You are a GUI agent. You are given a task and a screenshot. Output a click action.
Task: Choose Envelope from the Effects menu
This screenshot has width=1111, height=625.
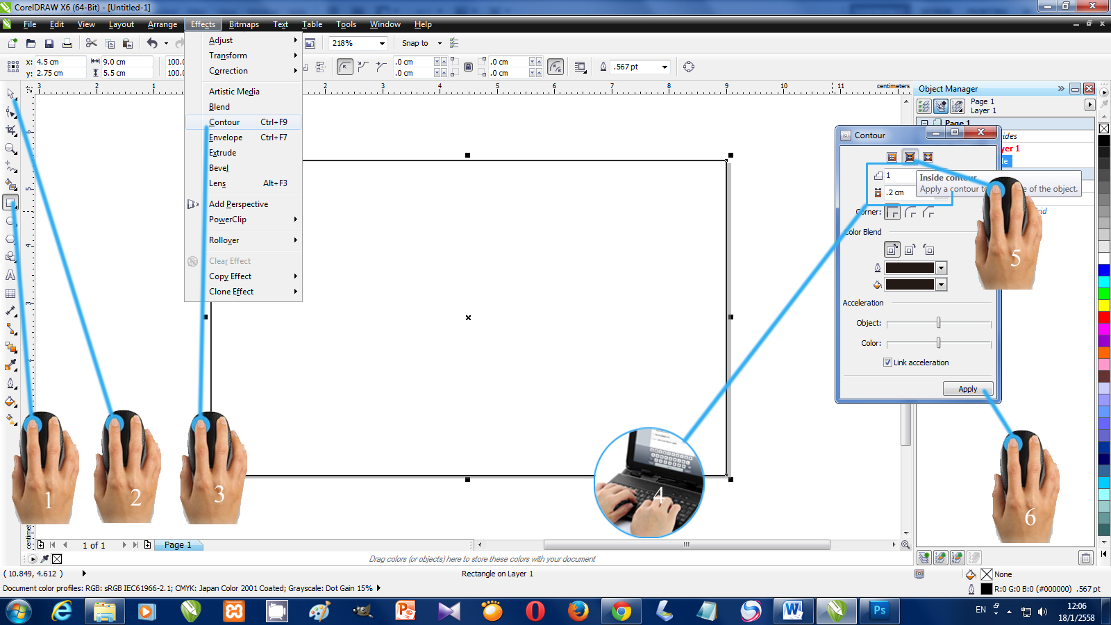[x=226, y=137]
